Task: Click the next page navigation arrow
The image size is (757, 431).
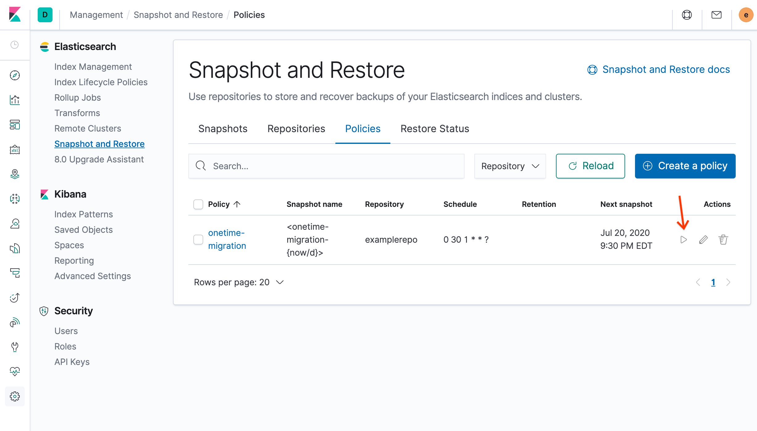Action: [728, 282]
